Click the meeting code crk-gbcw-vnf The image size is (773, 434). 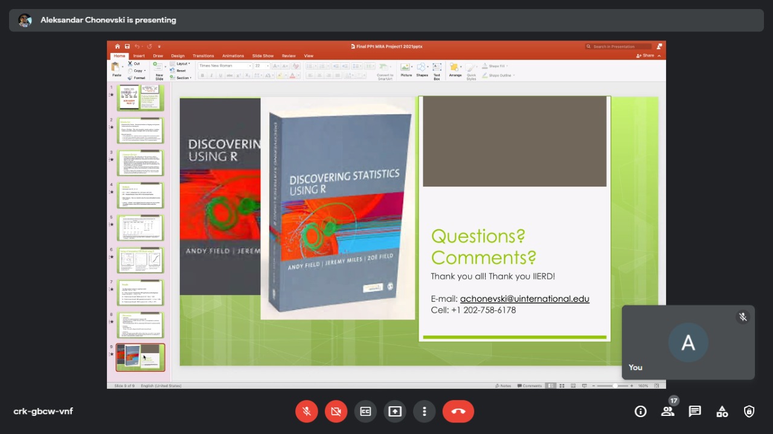coord(43,411)
